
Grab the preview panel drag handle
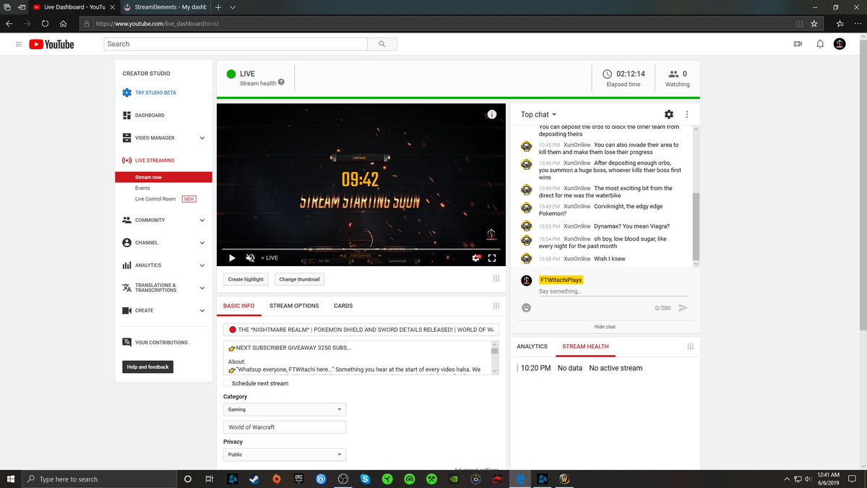[496, 278]
